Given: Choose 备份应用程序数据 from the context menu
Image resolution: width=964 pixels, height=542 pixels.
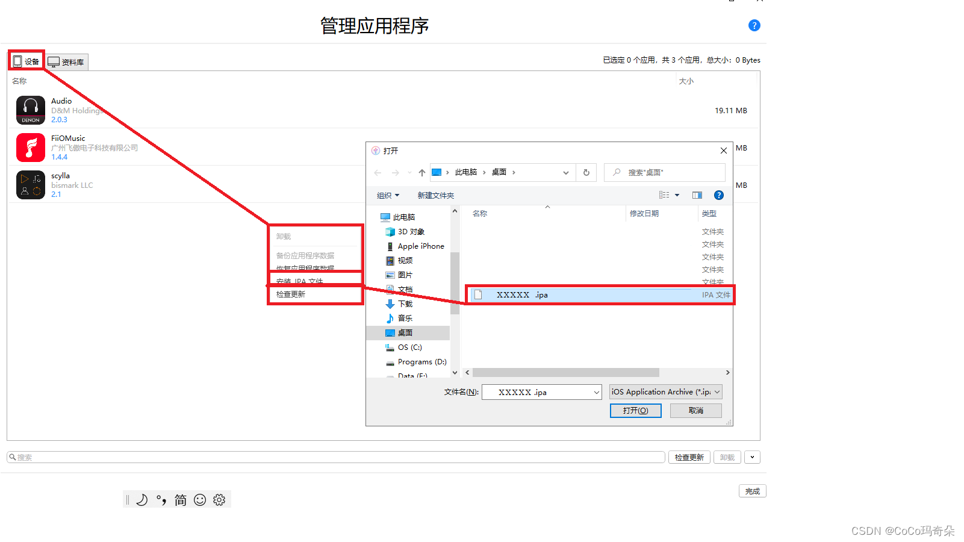Looking at the screenshot, I should [305, 256].
